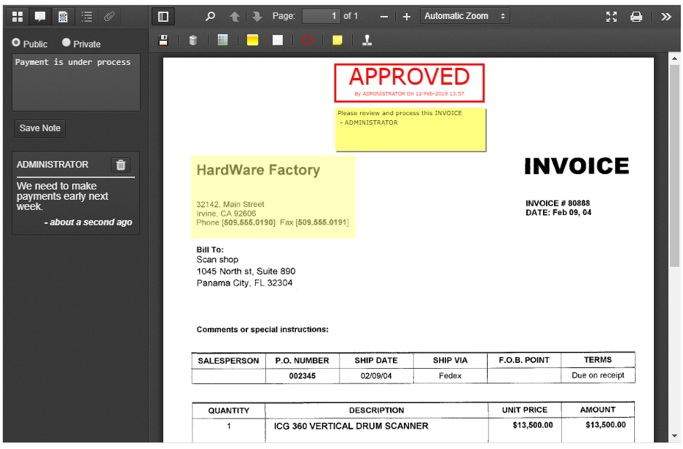Select the yellow sticky note annotation

click(x=410, y=130)
